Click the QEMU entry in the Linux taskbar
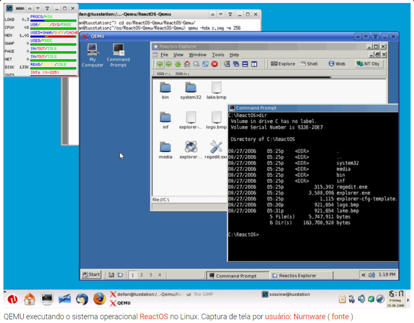Screen dimensions: 414x323 point(120,303)
